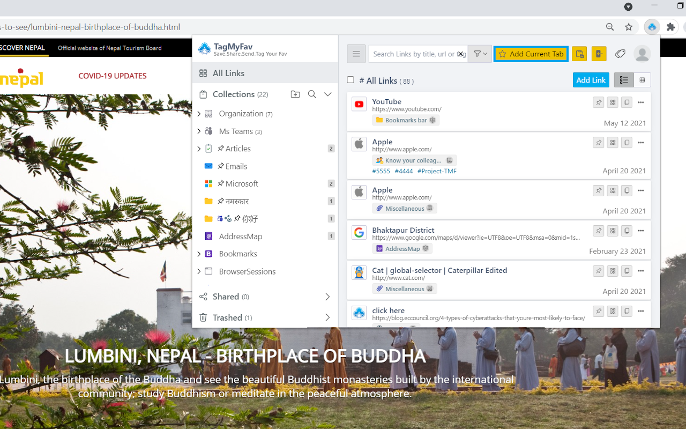Copy the Cat | global-selector link
The height and width of the screenshot is (429, 686).
click(627, 271)
